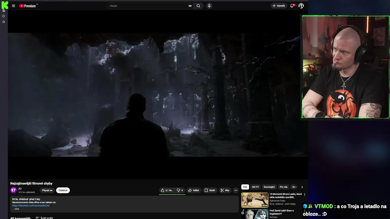Open the on-screen keyboard icon in search
The width and height of the screenshot is (390, 219).
click(x=190, y=6)
